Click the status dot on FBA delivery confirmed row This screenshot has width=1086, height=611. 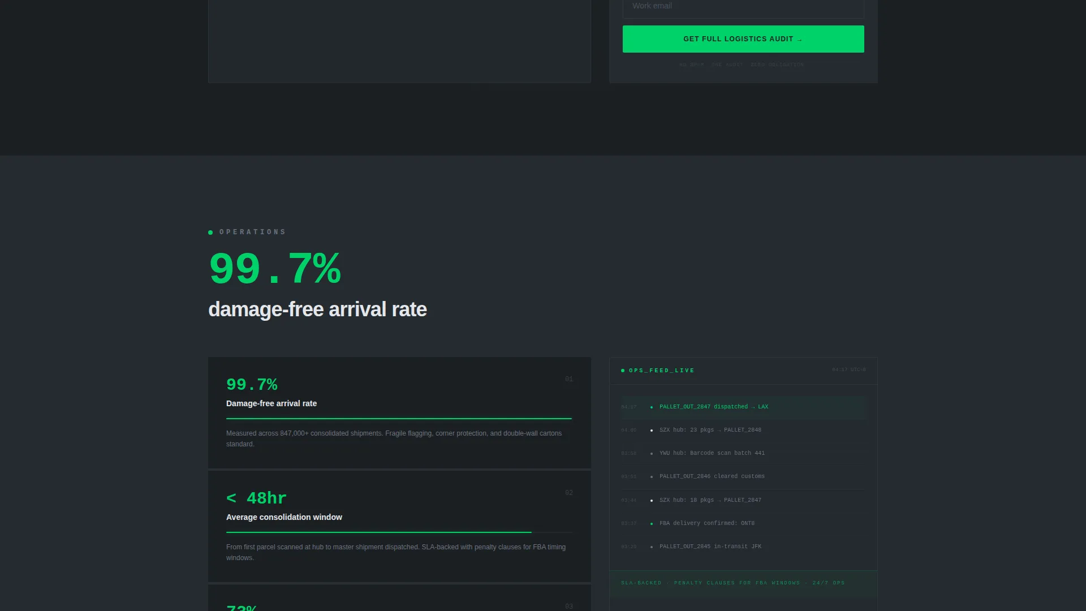coord(652,524)
